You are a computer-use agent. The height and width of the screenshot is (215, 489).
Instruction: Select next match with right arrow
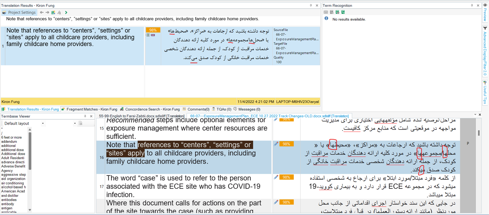[x=47, y=12]
